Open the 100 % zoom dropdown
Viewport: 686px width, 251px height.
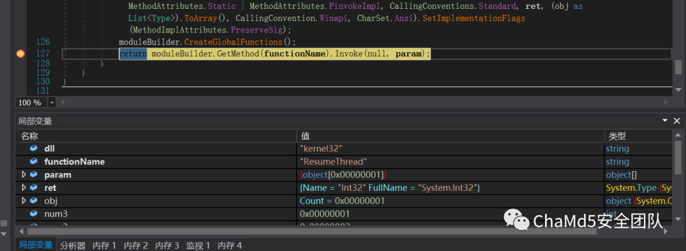point(52,103)
